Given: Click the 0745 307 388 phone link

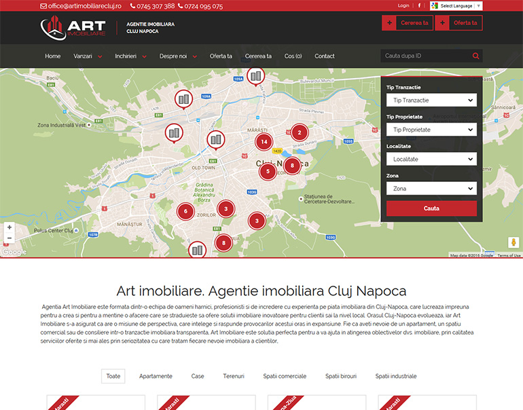Looking at the screenshot, I should [x=156, y=6].
